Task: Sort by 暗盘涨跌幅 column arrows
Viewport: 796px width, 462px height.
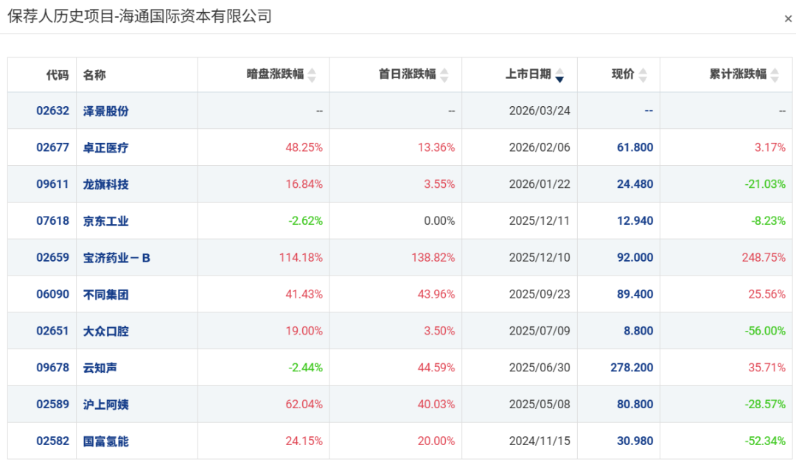Action: point(312,75)
